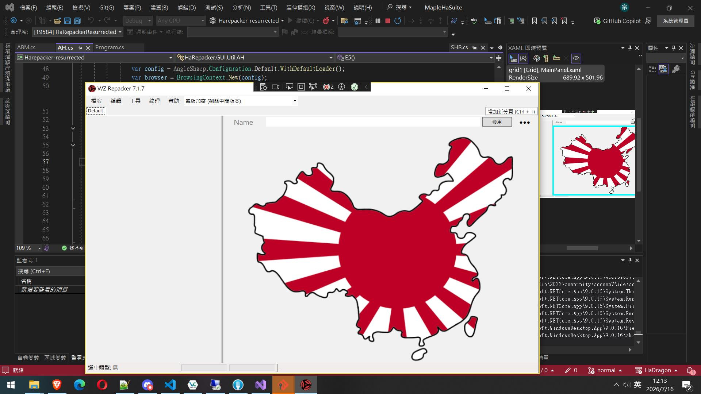Click the Default tab button in WZ Repacker
This screenshot has height=394, width=701.
pos(96,111)
